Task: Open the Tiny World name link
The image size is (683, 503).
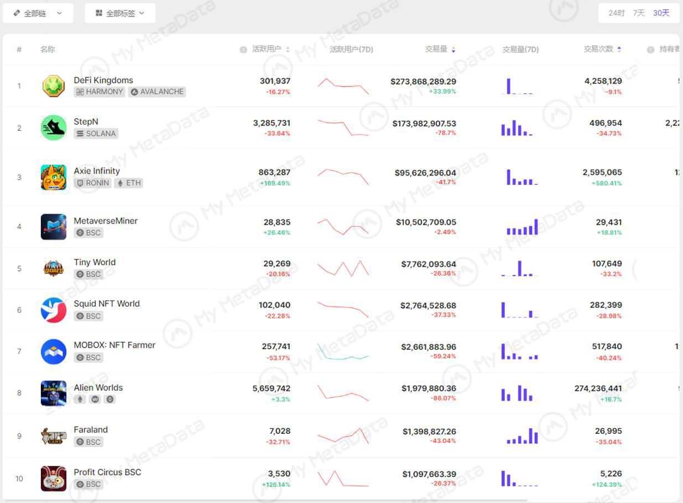Action: [x=95, y=262]
